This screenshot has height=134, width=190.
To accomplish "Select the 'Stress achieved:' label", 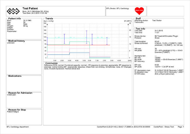I will coord(141,43).
